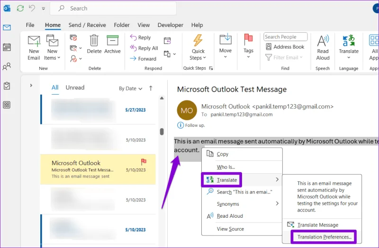Open the Calendar view in left sidebar
Image resolution: width=379 pixels, height=248 pixels.
click(x=7, y=47)
